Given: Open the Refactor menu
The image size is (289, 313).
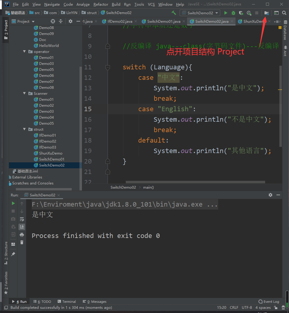Looking at the screenshot, I should coord(101,4).
